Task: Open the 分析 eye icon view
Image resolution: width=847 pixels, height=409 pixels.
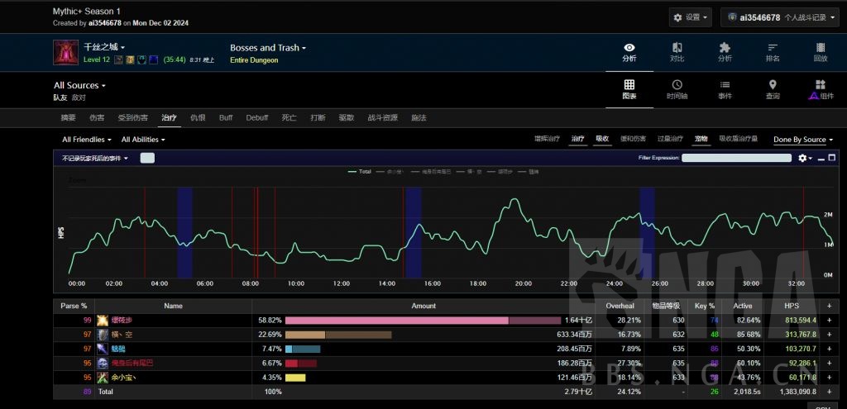Action: point(629,48)
